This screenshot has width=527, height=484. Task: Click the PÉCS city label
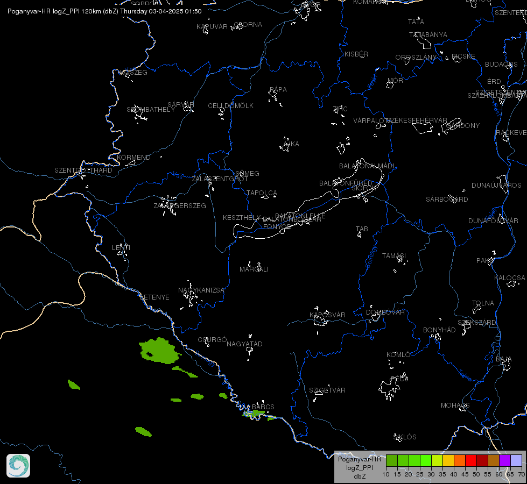399,379
